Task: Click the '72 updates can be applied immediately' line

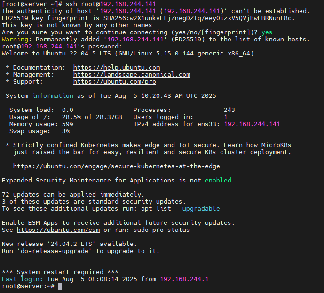Action: pyautogui.click(x=73, y=194)
